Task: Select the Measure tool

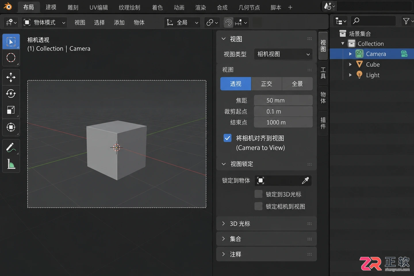Action: tap(11, 164)
